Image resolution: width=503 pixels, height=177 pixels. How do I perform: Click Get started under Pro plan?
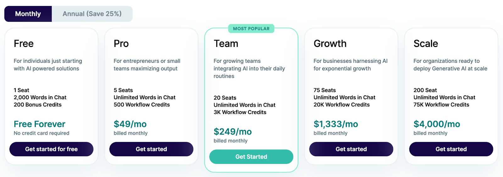point(151,149)
